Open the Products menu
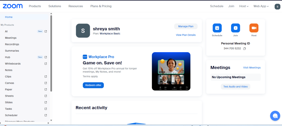Viewport: 282px width, 126px height. (35, 6)
